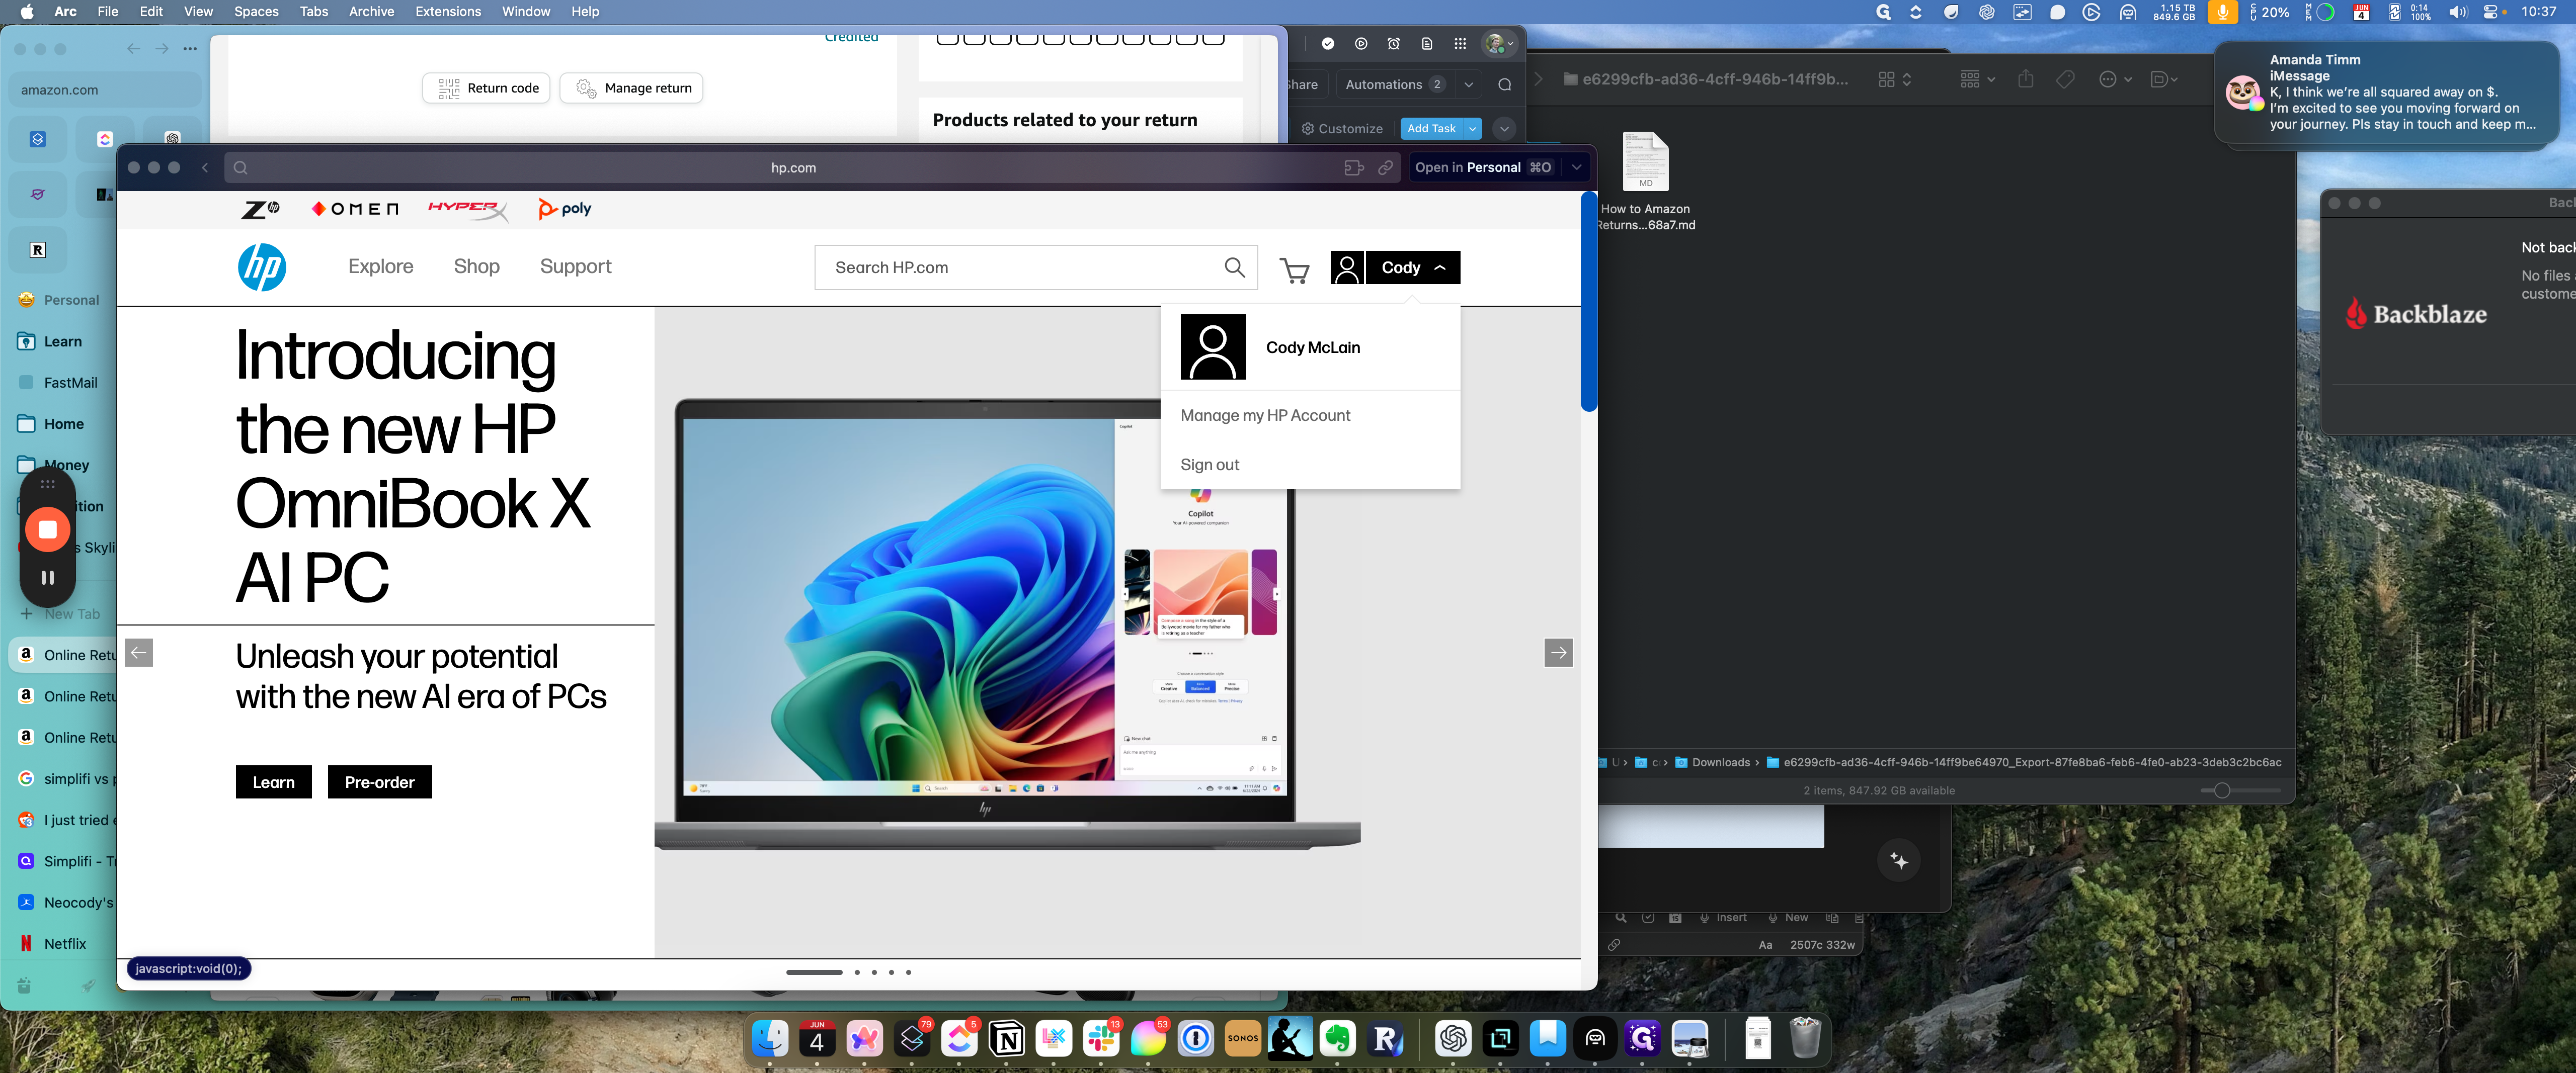Click Sign out in account menu
The image size is (2576, 1073).
[1209, 465]
